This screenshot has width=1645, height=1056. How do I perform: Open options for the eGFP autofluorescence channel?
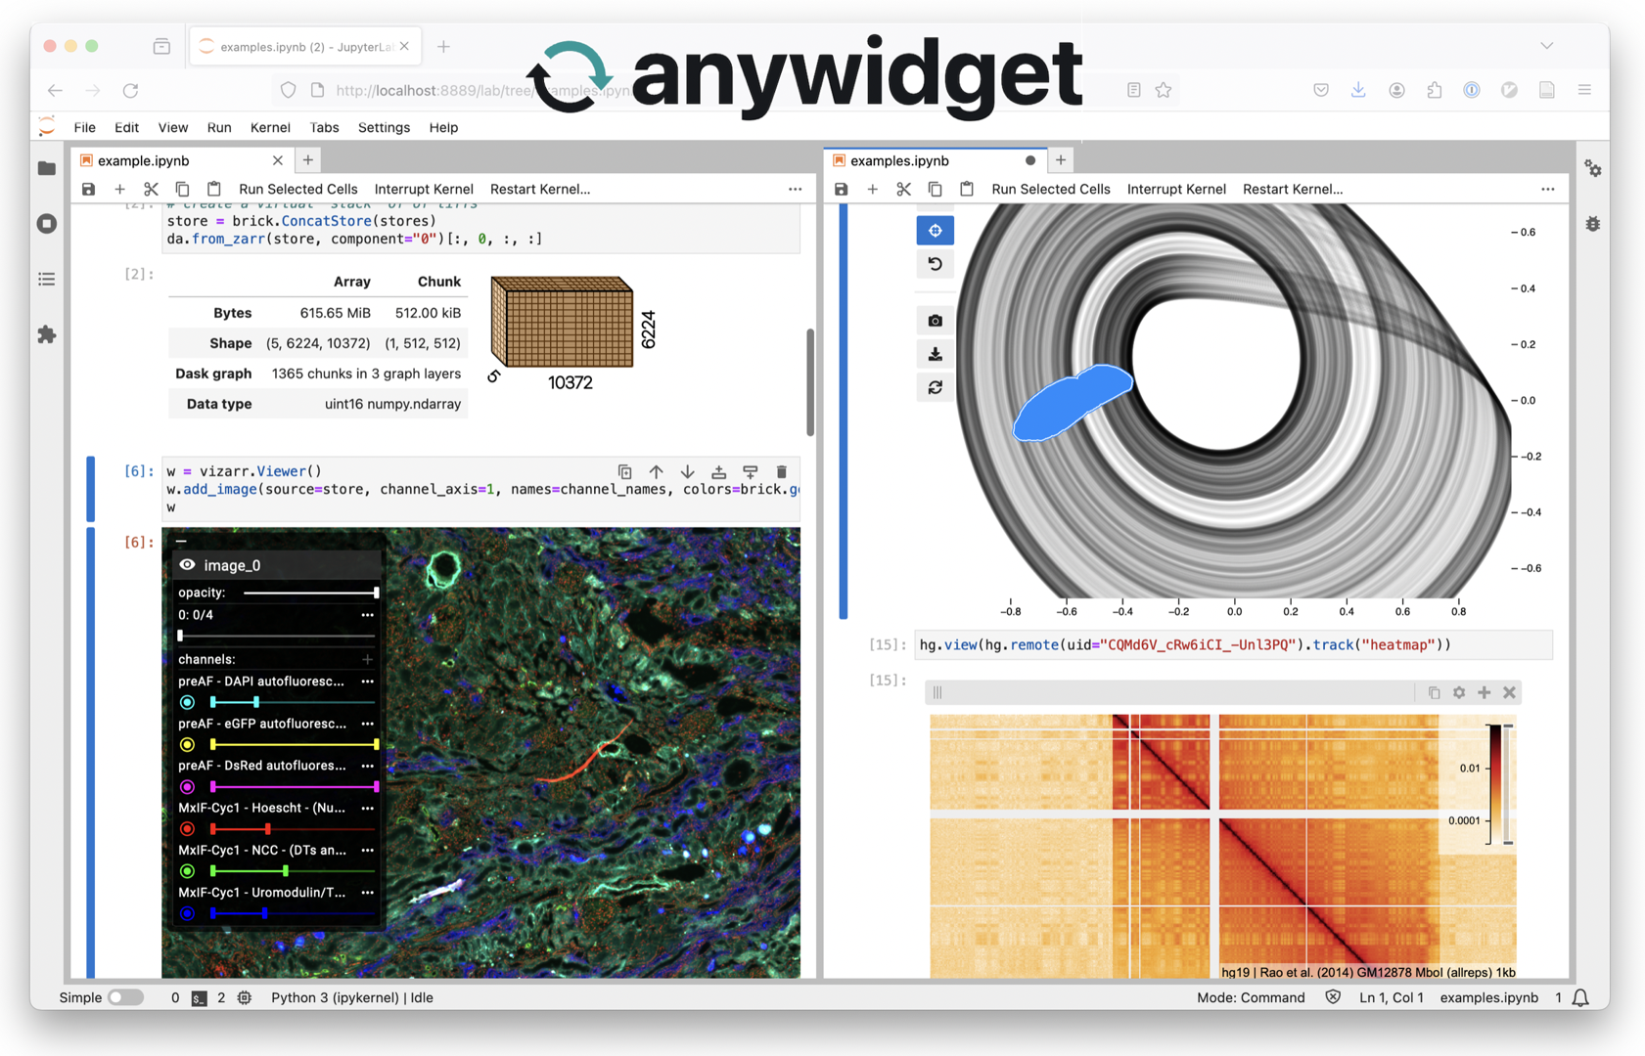click(367, 724)
